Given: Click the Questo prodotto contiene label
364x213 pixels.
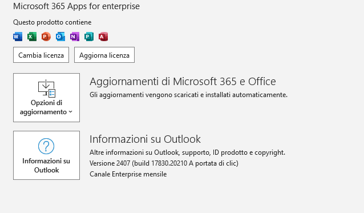Looking at the screenshot, I should tap(52, 22).
